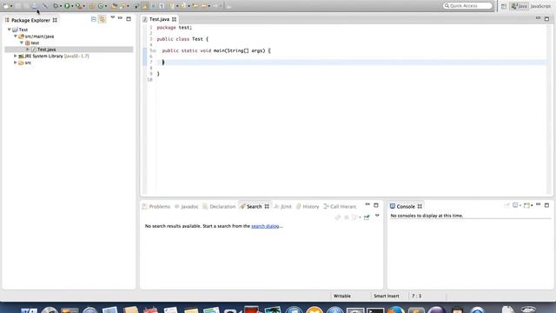Click the Next Annotation toolbar icon
Image resolution: width=556 pixels, height=313 pixels.
click(x=172, y=6)
